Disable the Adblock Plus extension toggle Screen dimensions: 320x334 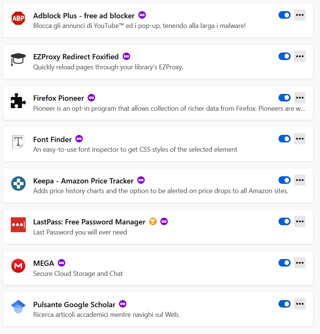(x=285, y=15)
